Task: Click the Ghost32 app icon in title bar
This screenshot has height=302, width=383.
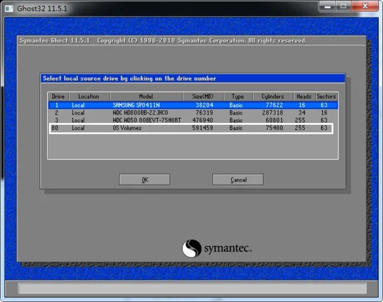Action: click(x=8, y=7)
